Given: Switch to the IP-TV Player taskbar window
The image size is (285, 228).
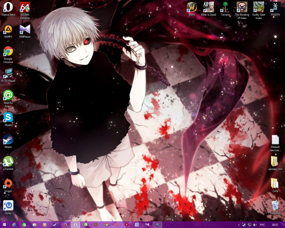Looking at the screenshot, I should point(157,225).
